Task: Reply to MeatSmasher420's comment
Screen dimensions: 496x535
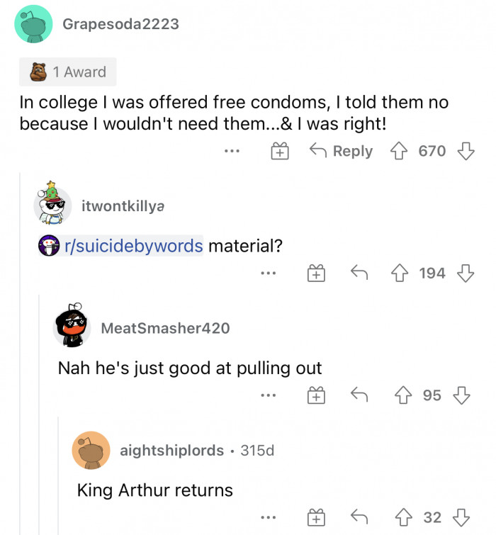Action: [x=360, y=395]
